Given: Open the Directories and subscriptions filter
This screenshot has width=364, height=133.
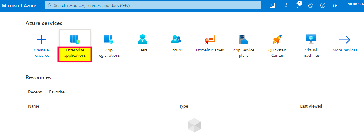Looking at the screenshot, I should click(285, 6).
